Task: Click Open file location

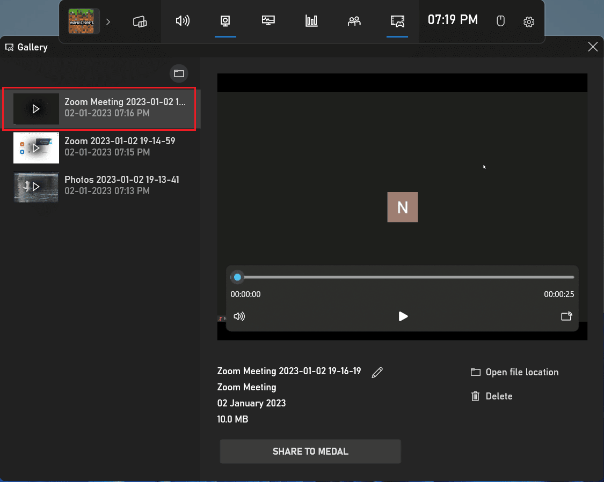Action: 514,372
